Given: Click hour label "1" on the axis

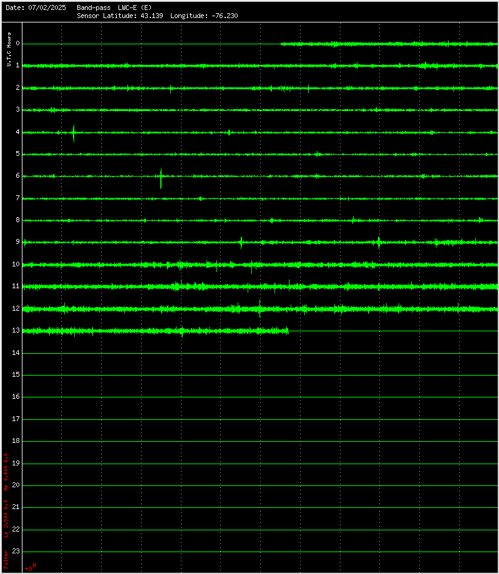Looking at the screenshot, I should click(x=17, y=65).
